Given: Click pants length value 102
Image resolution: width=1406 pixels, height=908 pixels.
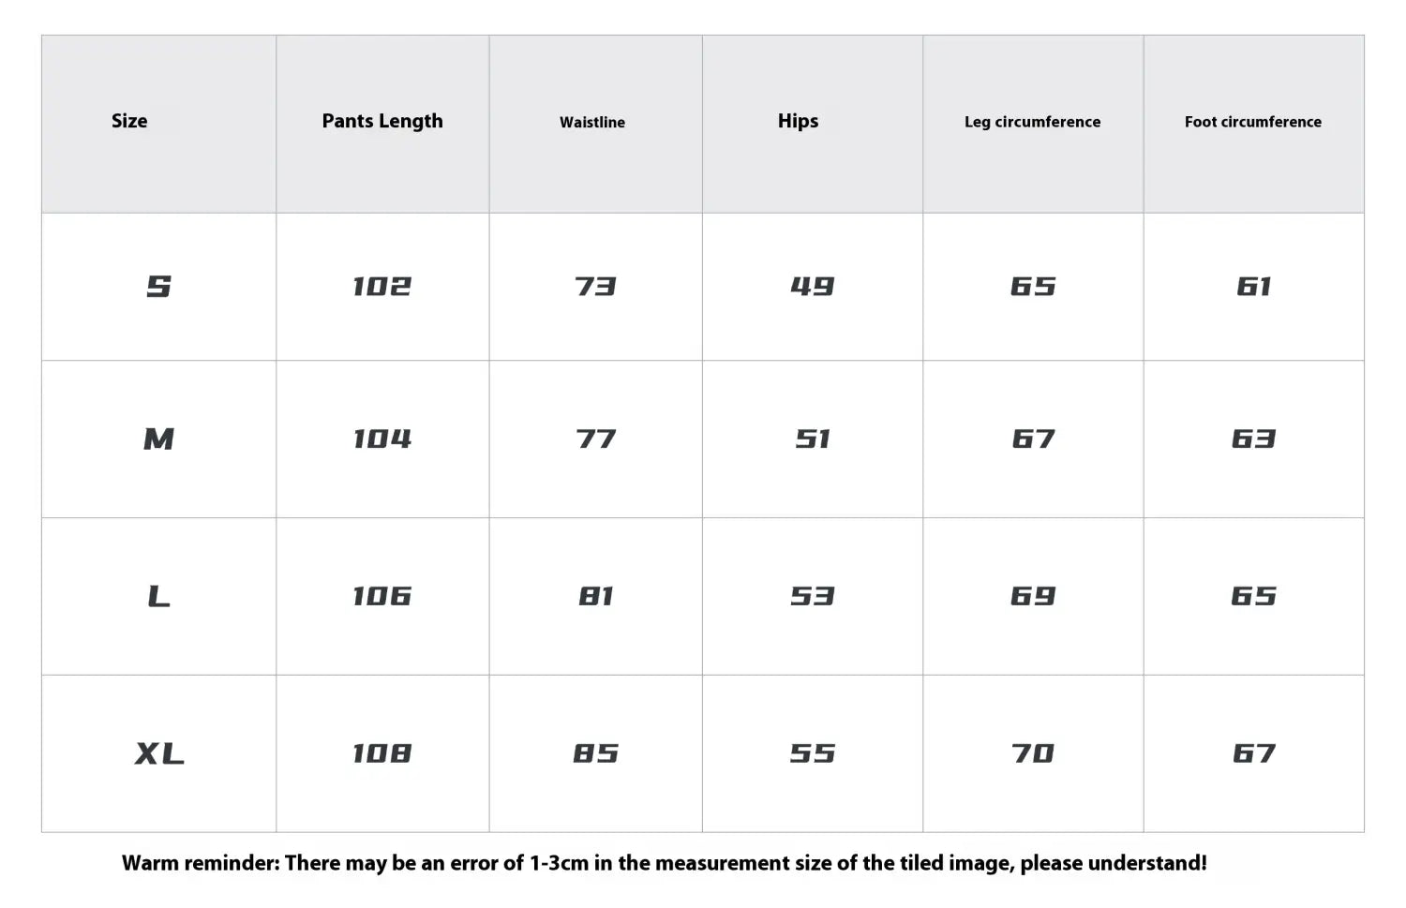Looking at the screenshot, I should click(x=381, y=287).
